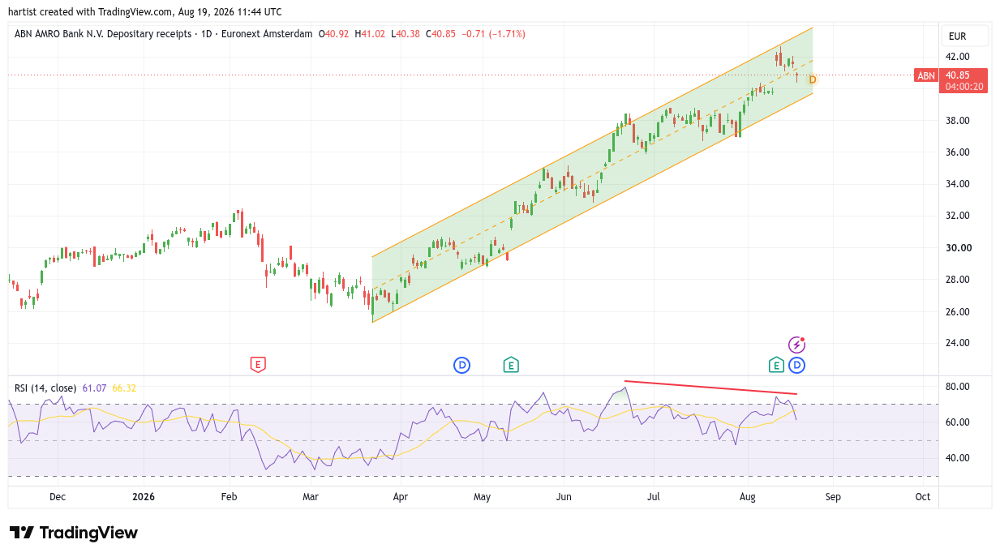1000x557 pixels.
Task: Click the RSI 40.00 axis label
Action: (x=957, y=458)
